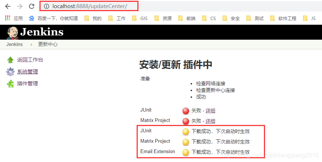The height and width of the screenshot is (162, 322).
Task: Select the 检查网络连接 list item
Action: 211,83
